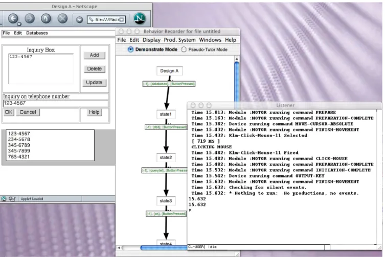385x257 pixels.
Task: Click the Help button in the inquiry form
Action: pyautogui.click(x=94, y=112)
